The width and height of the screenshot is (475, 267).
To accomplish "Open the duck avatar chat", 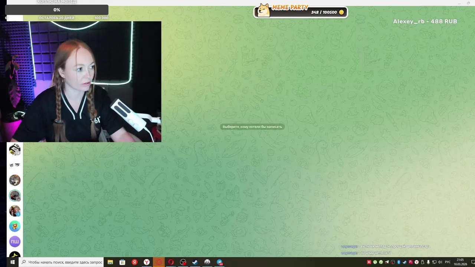I will (x=15, y=226).
